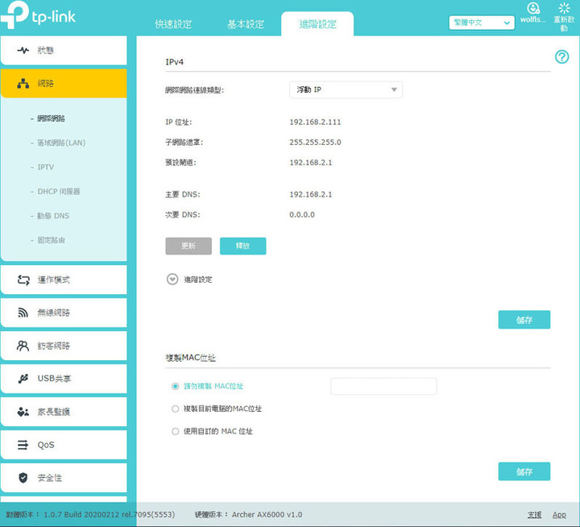Viewport: 580px width, 527px height.
Task: Click the security (安全性) shield icon
Action: coord(23,478)
